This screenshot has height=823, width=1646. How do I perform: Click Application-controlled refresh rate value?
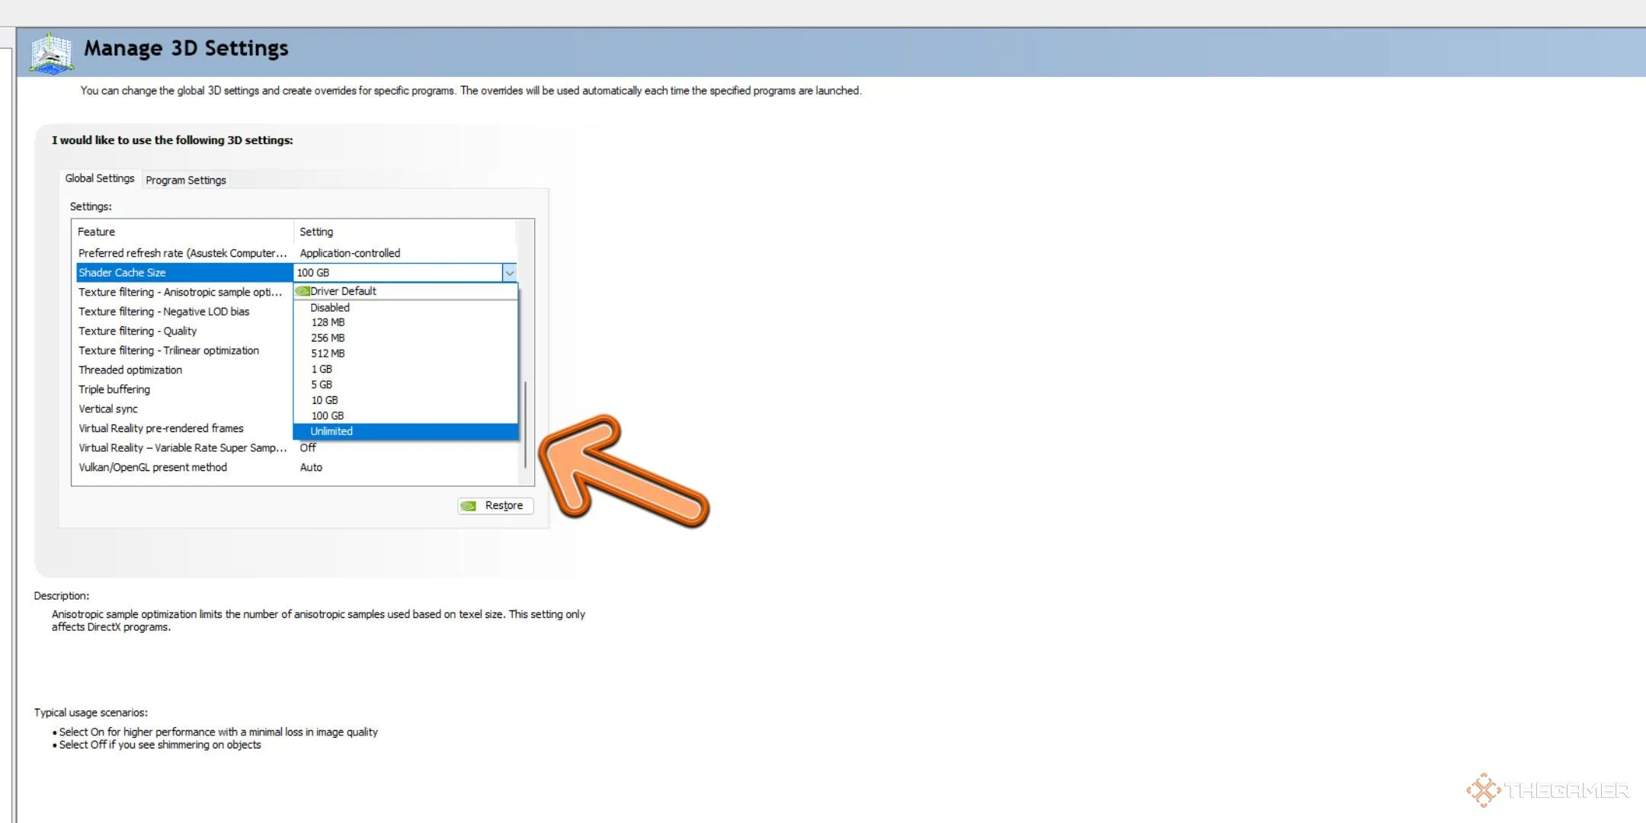350,253
